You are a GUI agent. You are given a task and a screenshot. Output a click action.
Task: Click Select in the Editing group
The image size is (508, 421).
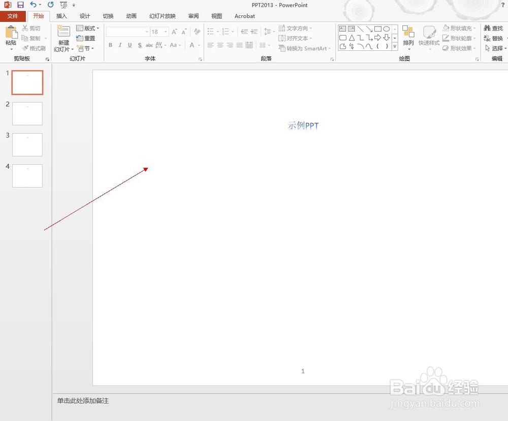[495, 48]
